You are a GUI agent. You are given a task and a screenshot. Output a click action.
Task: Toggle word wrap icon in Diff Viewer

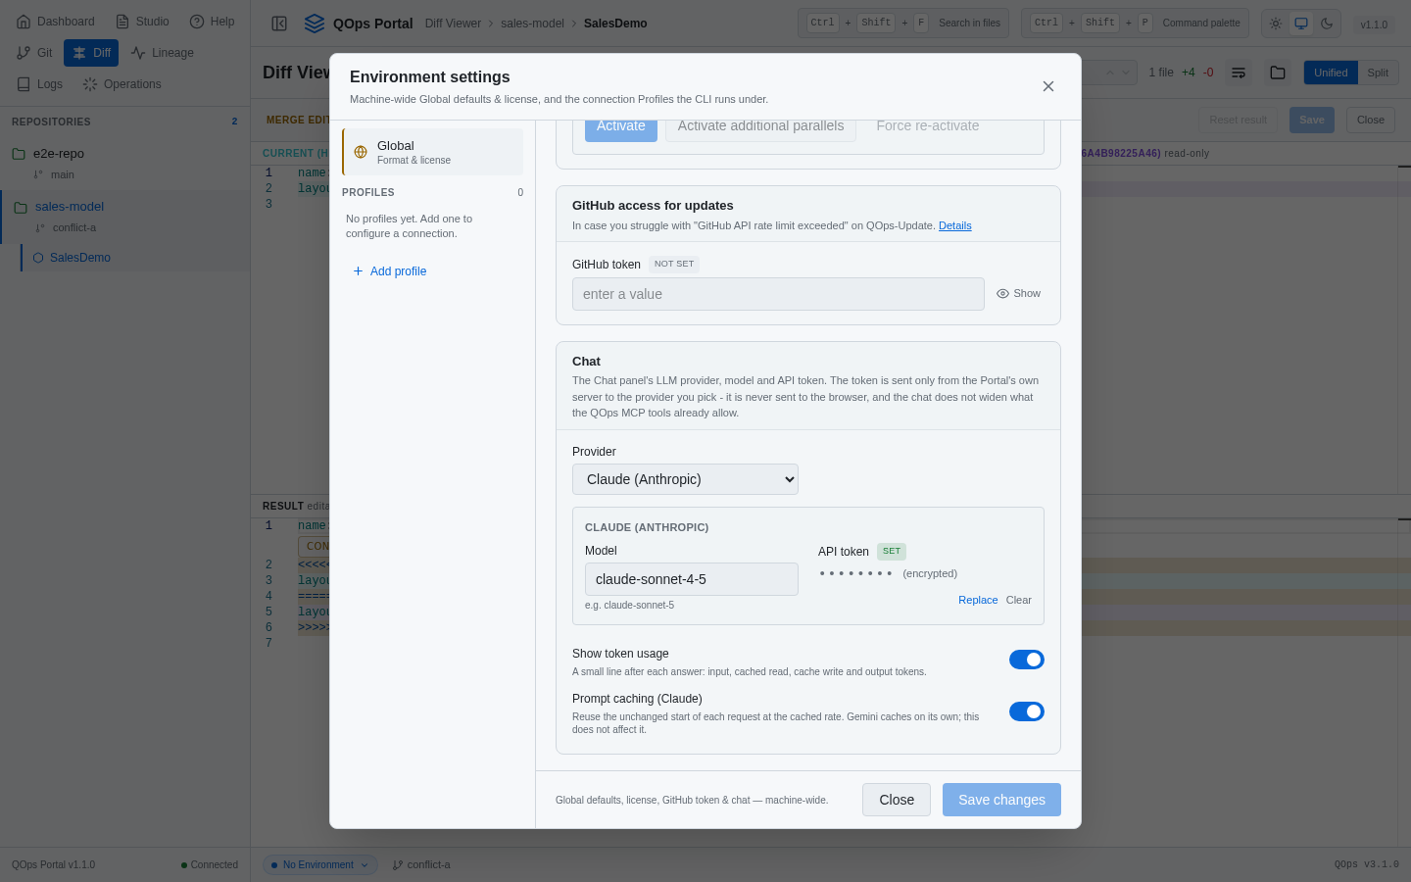pos(1239,73)
